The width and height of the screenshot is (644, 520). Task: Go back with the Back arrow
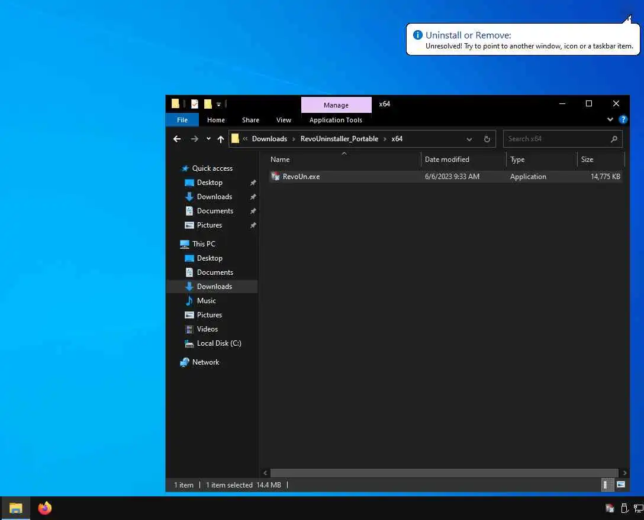pyautogui.click(x=177, y=139)
